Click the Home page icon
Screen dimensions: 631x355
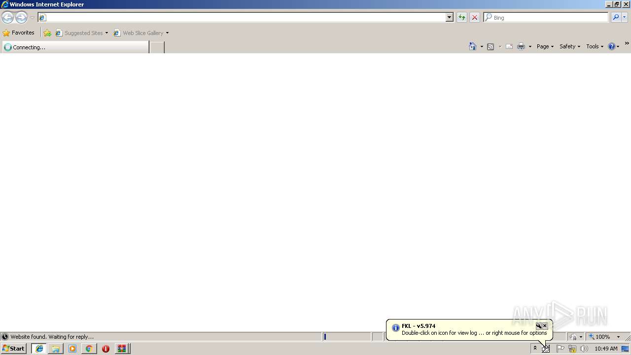[x=473, y=46]
